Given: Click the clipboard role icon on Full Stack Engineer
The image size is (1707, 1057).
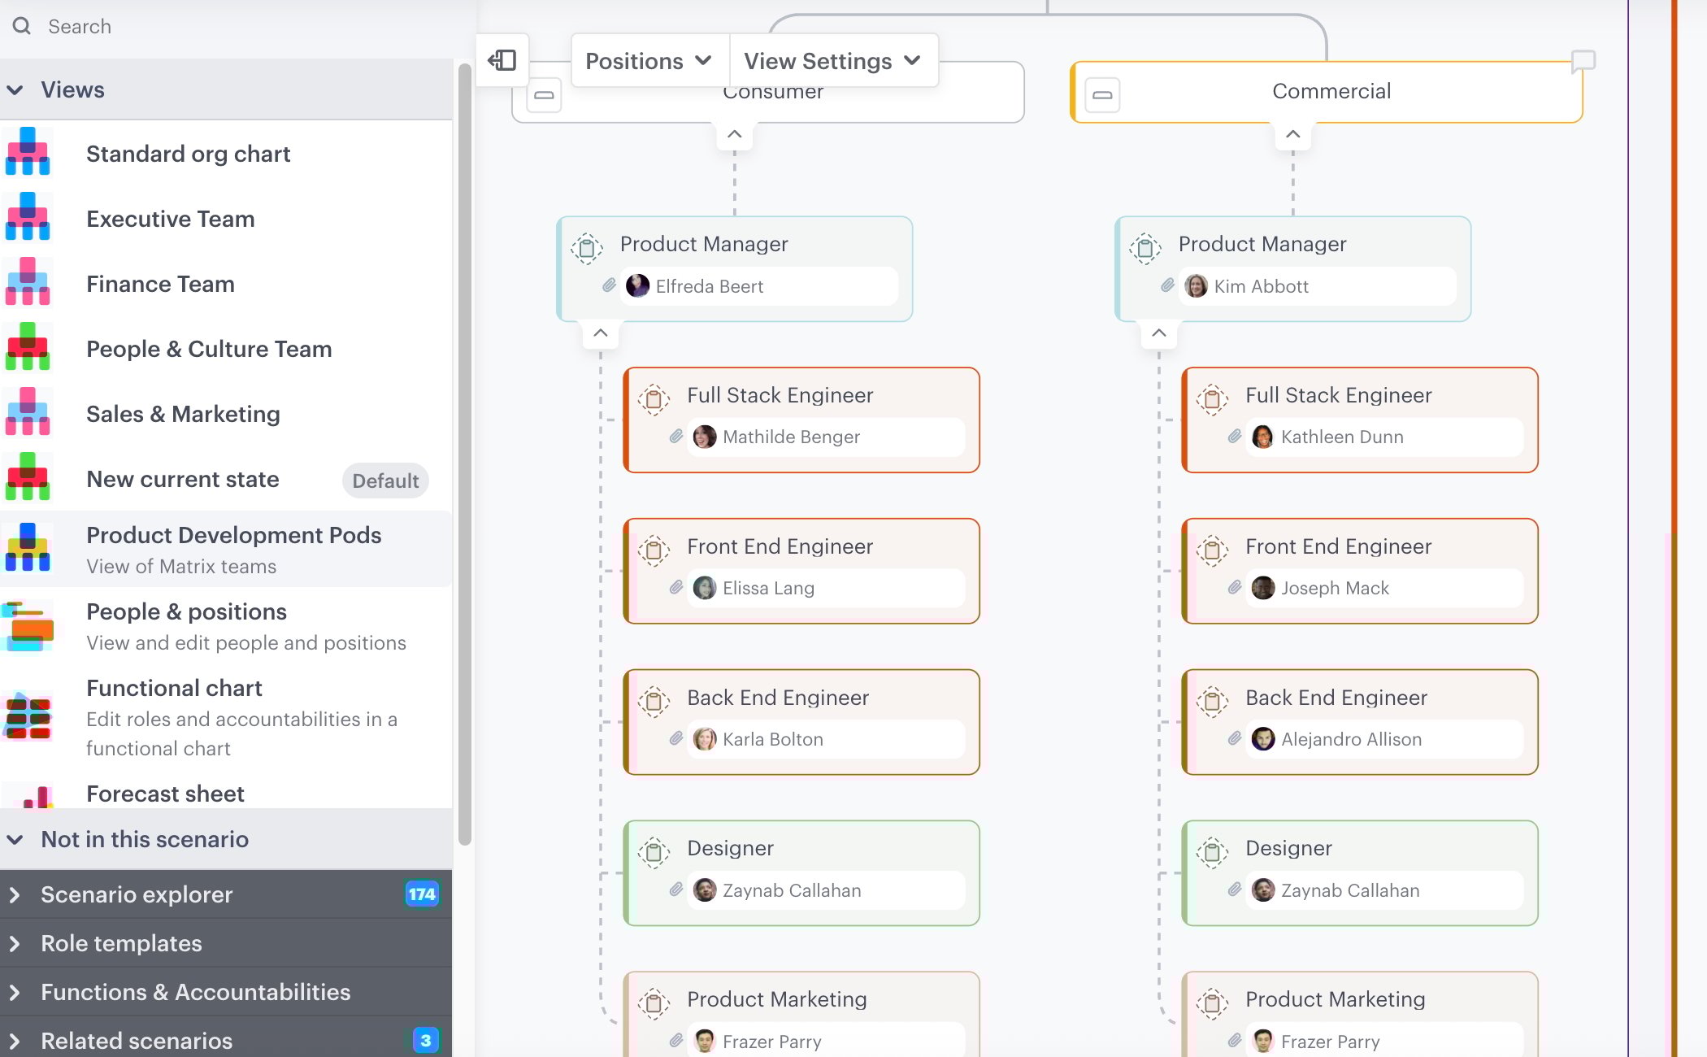Looking at the screenshot, I should point(654,398).
